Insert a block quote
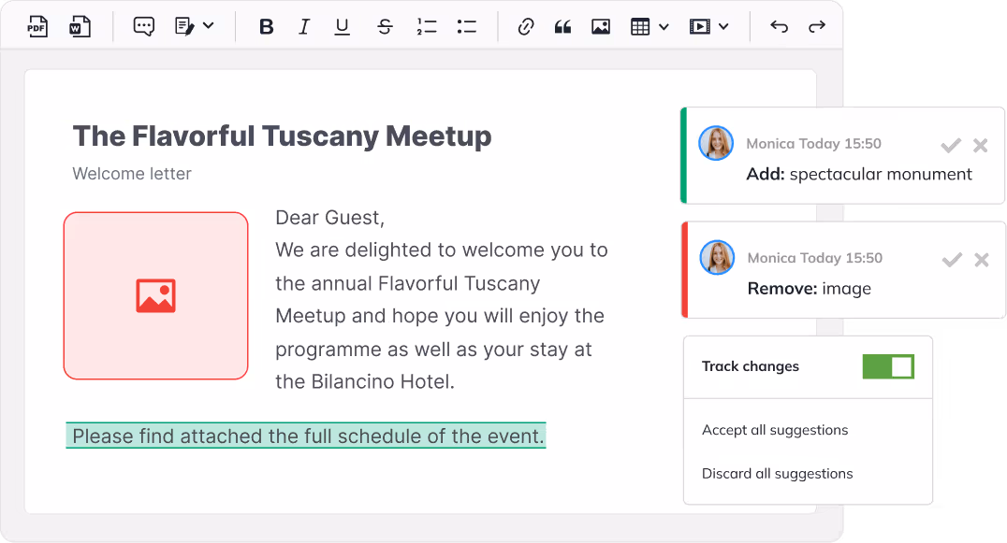1007x543 pixels. click(562, 26)
